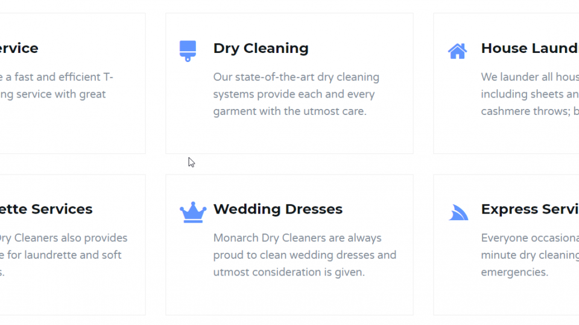Click empty space in Wedding Dresses card

point(289,298)
